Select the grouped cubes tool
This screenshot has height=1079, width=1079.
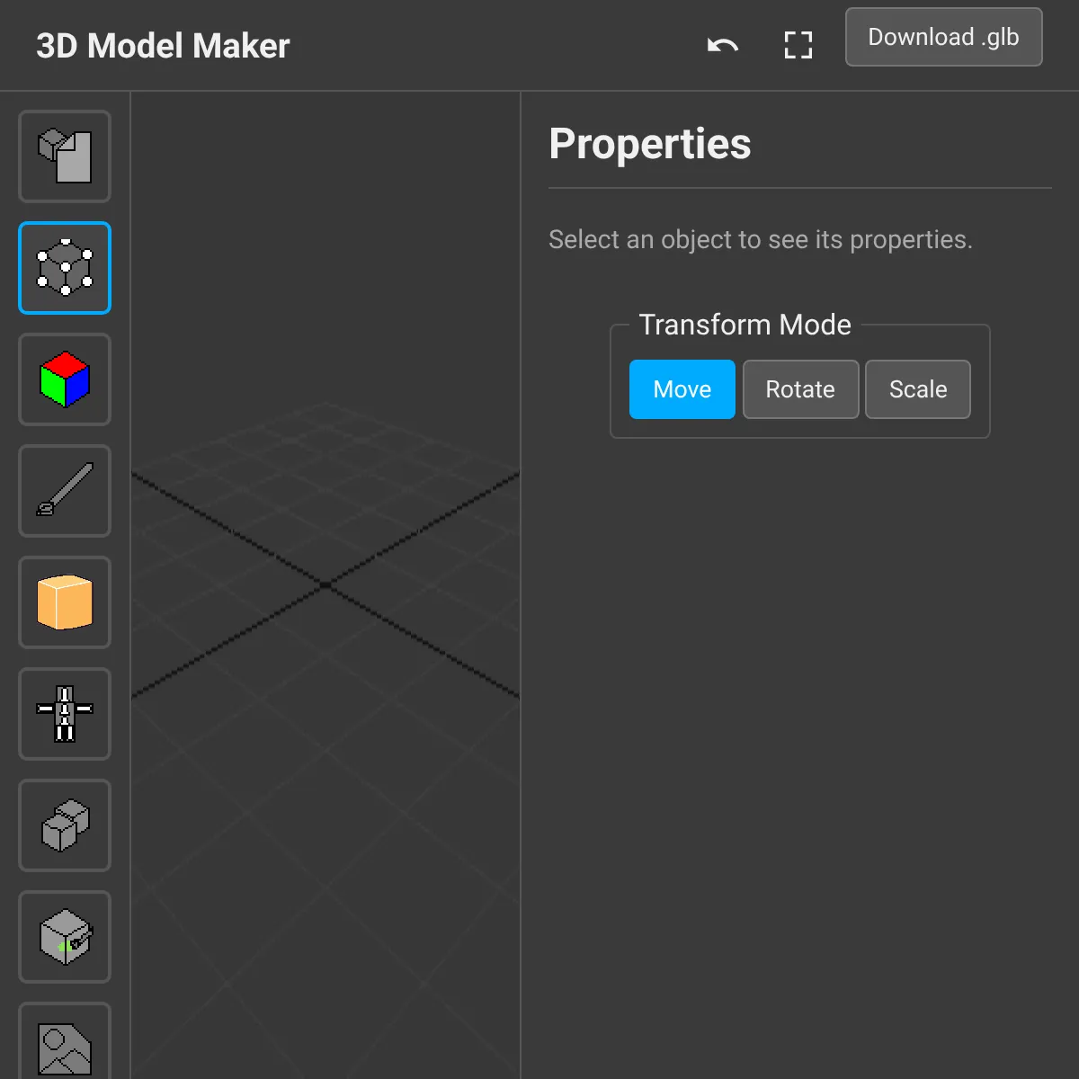tap(65, 825)
